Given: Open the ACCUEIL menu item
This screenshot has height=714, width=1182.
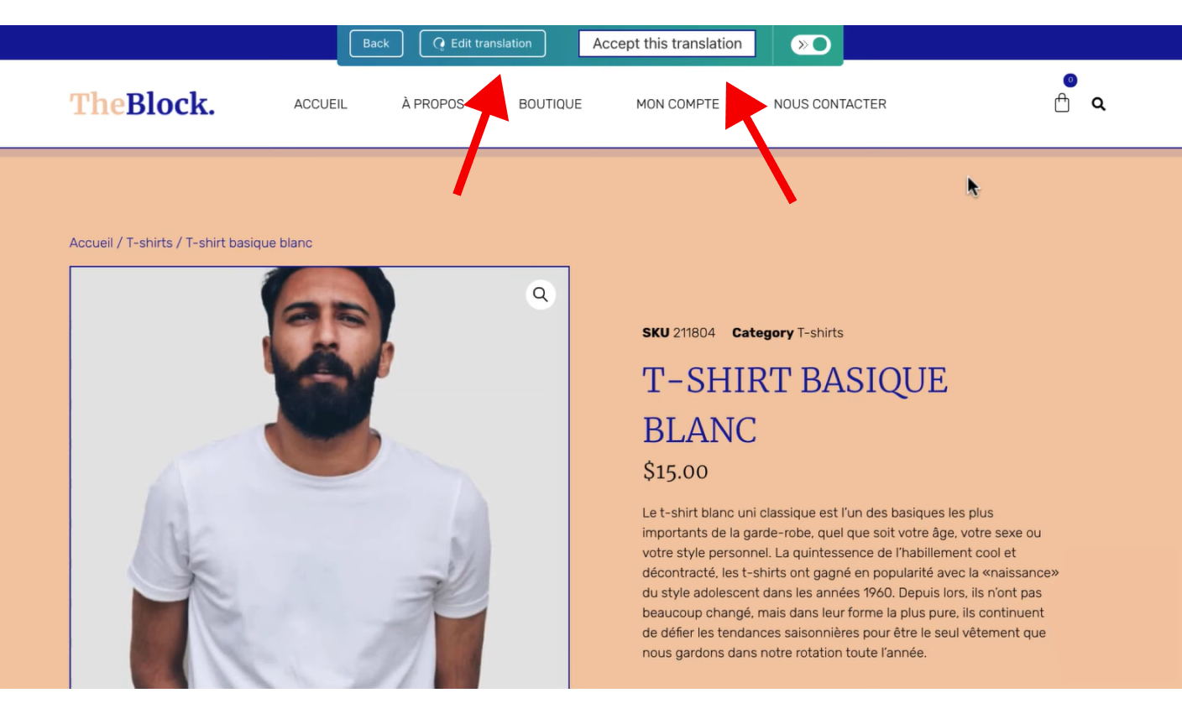Looking at the screenshot, I should (x=321, y=104).
